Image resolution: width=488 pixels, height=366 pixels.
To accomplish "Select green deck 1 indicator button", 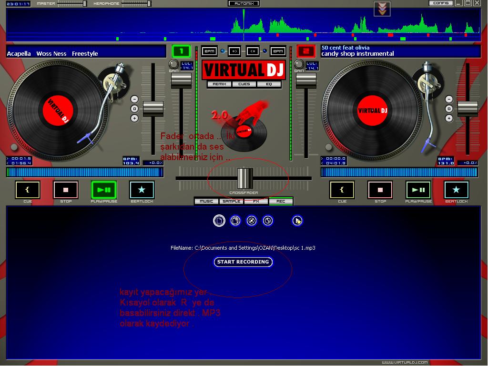I will point(181,51).
